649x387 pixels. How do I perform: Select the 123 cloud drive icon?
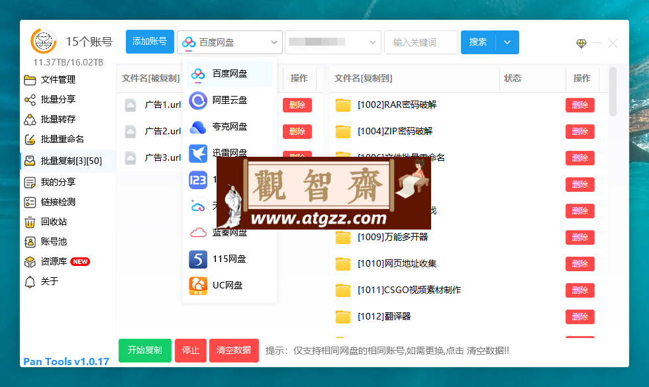click(198, 180)
